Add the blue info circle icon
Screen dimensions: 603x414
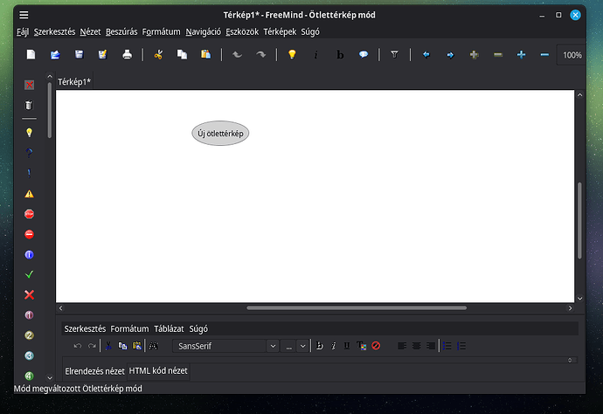(29, 254)
